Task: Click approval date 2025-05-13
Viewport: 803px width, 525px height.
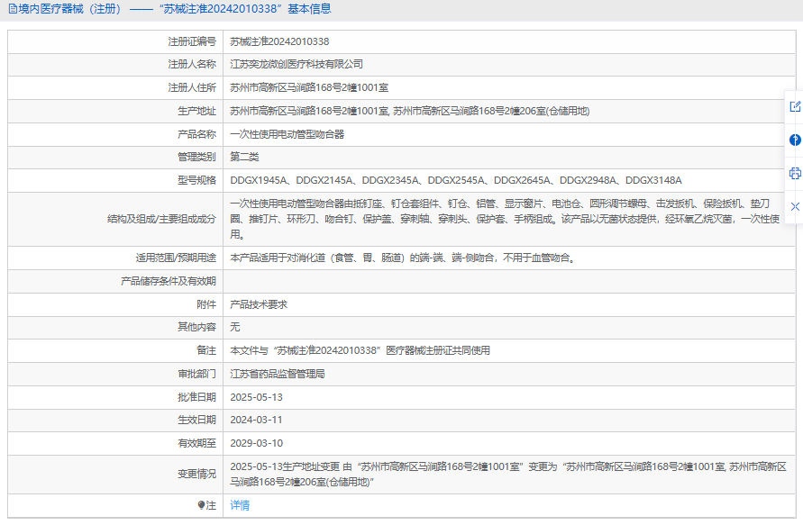Action: click(256, 398)
